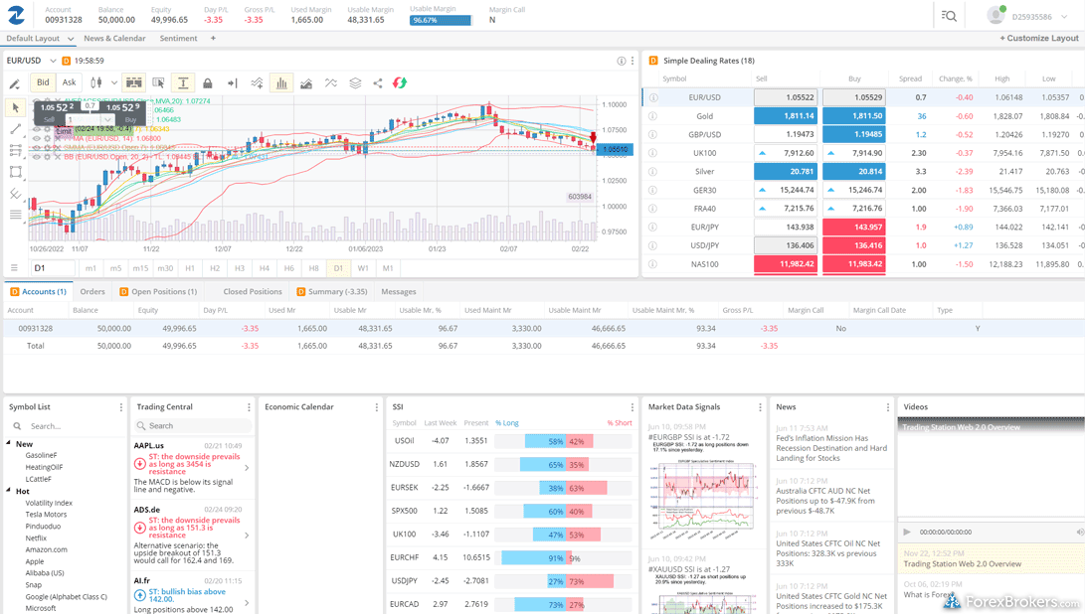Screen dimensions: 1085x614
Task: Click the pencil draw icon above chart
Action: point(15,84)
